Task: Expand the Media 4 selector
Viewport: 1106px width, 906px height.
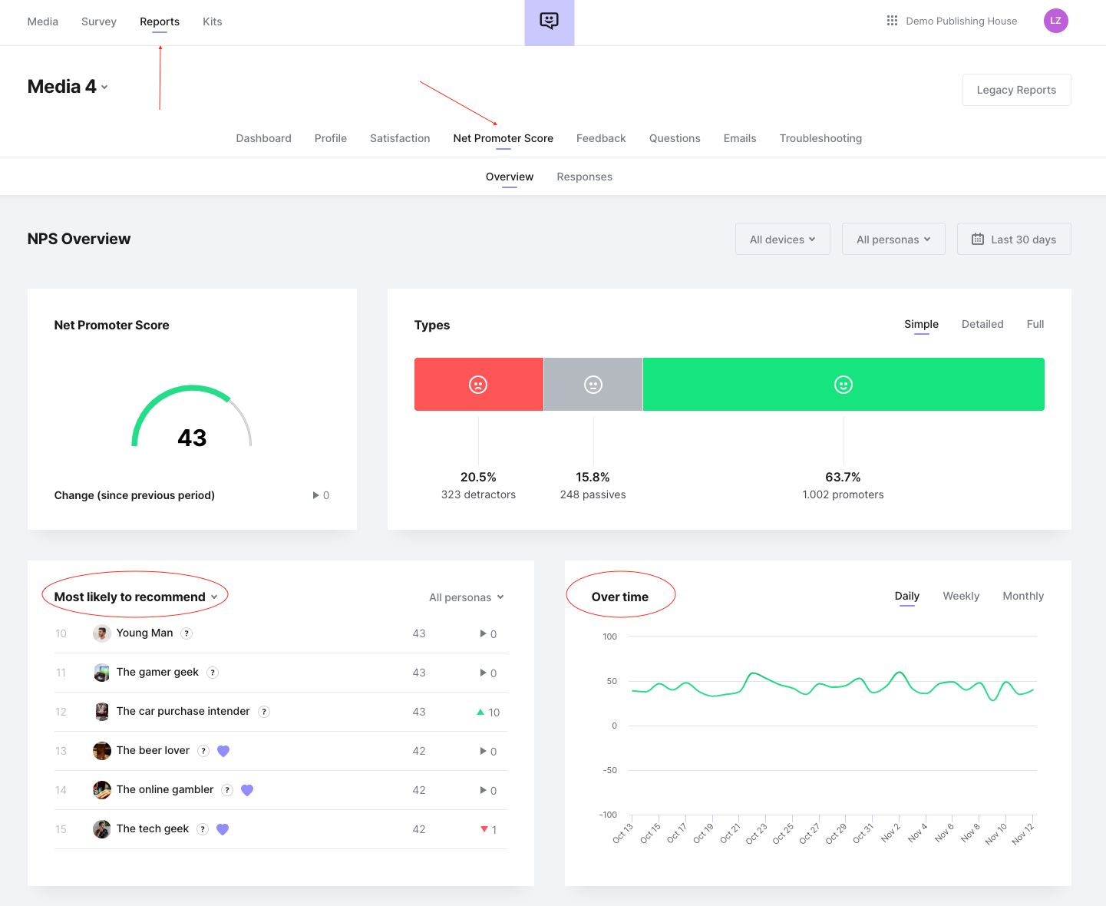Action: point(68,87)
